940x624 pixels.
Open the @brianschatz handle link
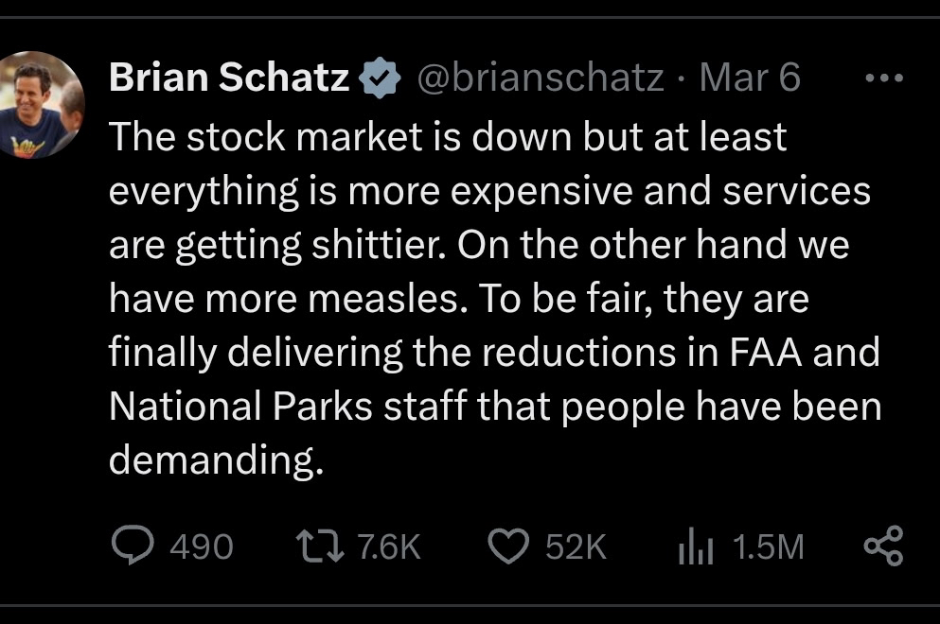(541, 78)
